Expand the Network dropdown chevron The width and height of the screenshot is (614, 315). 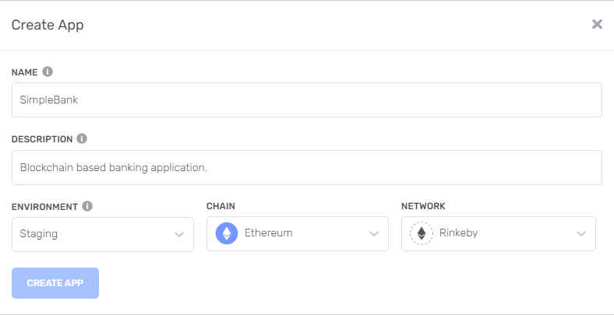(x=581, y=233)
